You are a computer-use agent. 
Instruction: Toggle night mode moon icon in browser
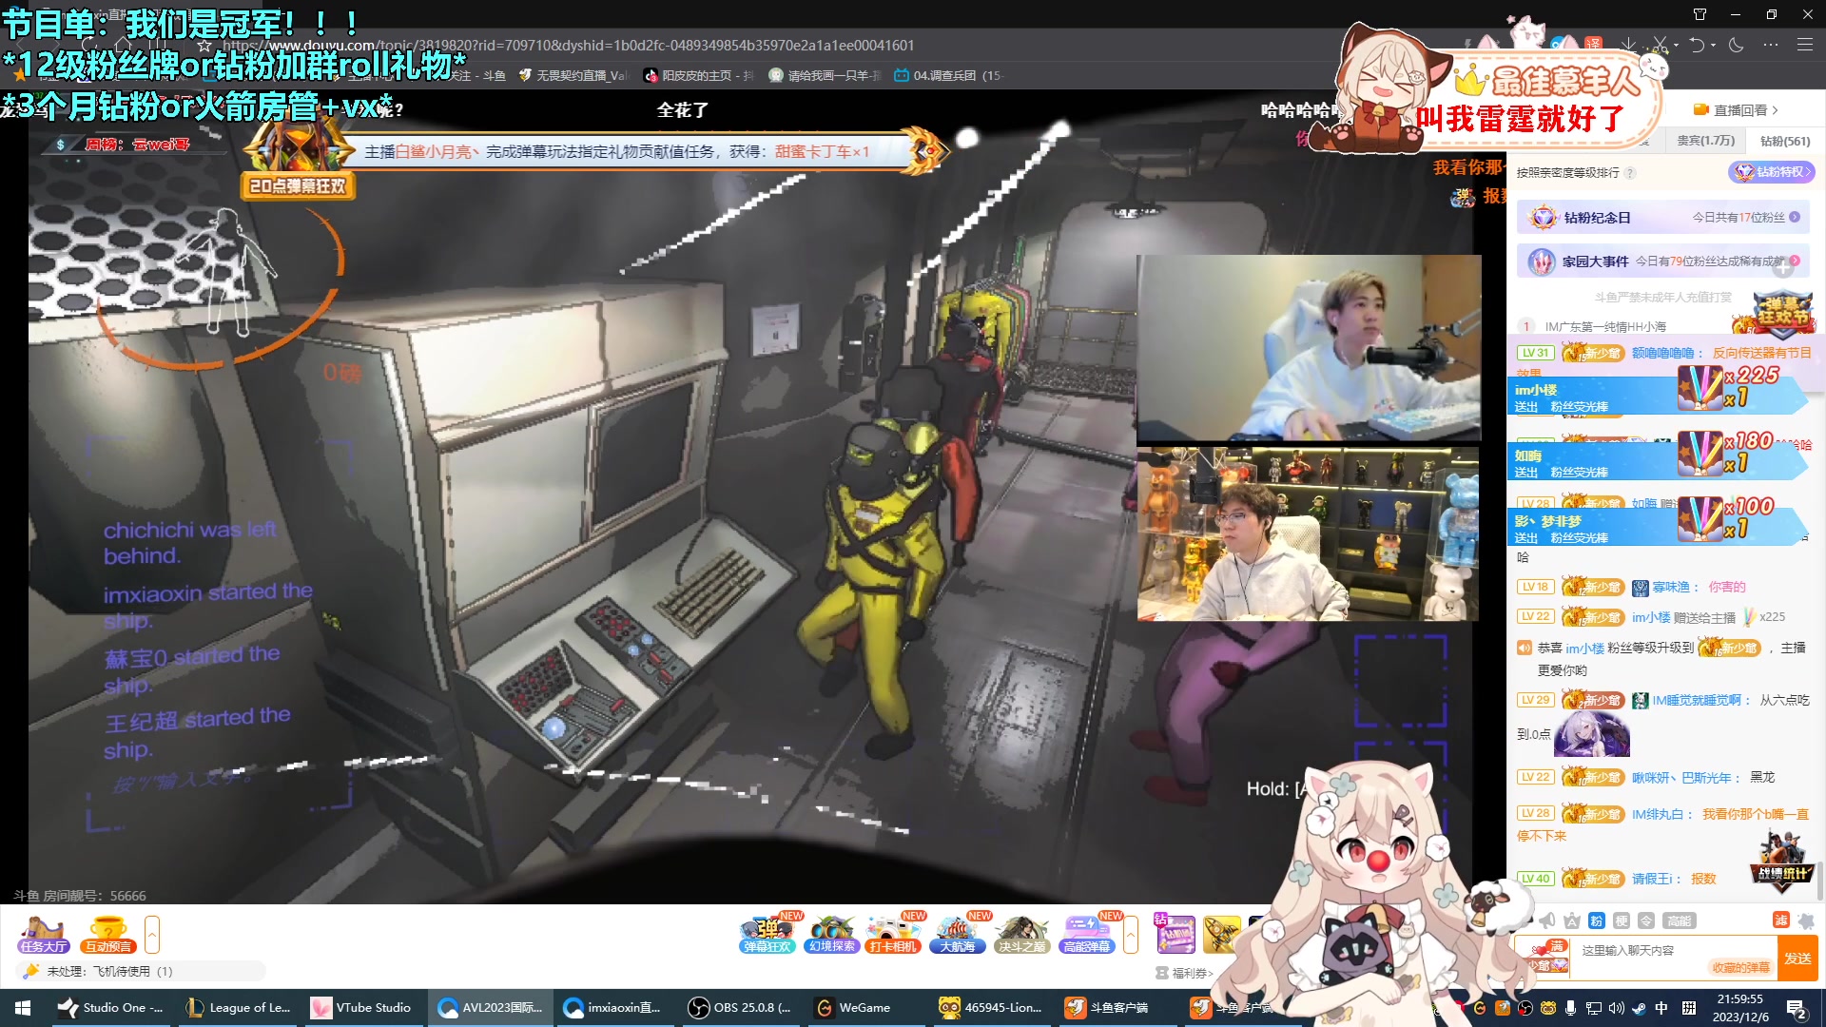1737,45
